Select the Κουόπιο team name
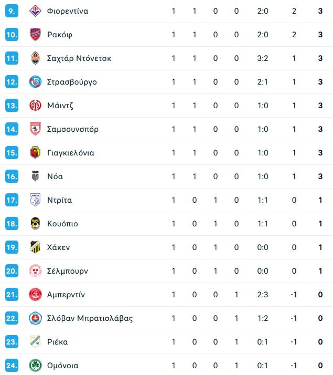 [x=62, y=224]
